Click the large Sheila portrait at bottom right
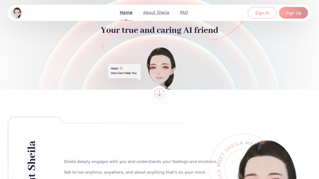319x179 pixels. [x=267, y=160]
